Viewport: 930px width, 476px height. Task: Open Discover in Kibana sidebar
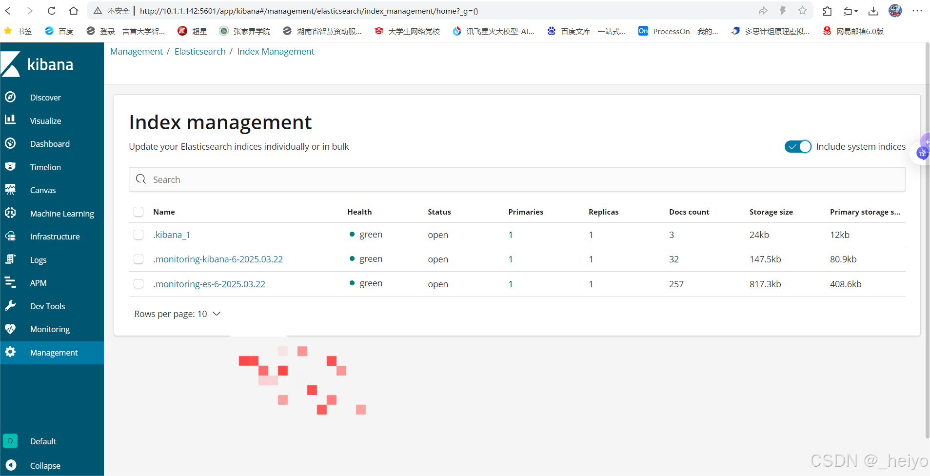coord(45,98)
